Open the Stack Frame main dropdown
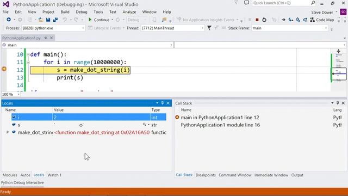 tap(326, 28)
